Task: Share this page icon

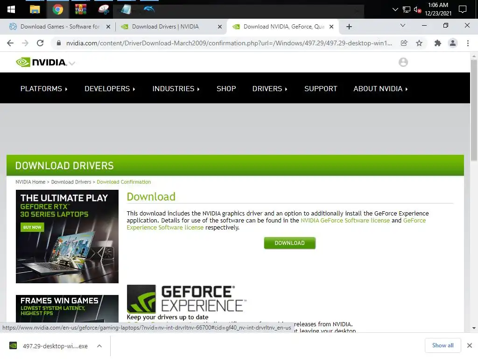Action: click(x=404, y=43)
